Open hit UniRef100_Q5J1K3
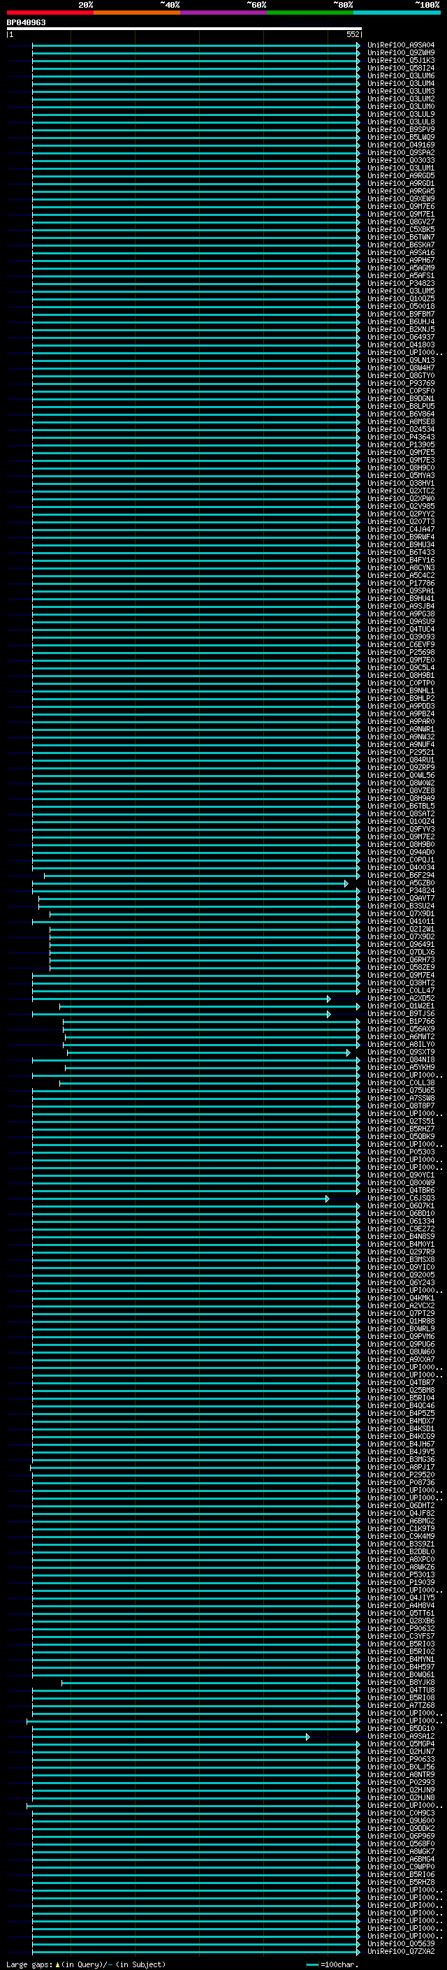This screenshot has width=447, height=1970. 401,60
